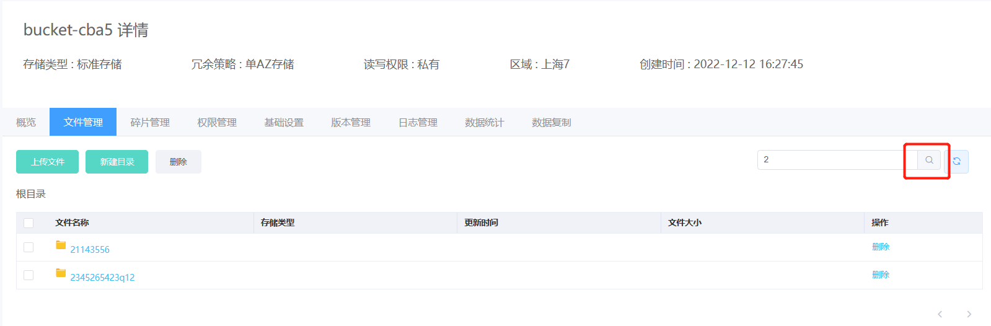Switch to 数据统计 tab
Image resolution: width=991 pixels, height=326 pixels.
[x=485, y=122]
